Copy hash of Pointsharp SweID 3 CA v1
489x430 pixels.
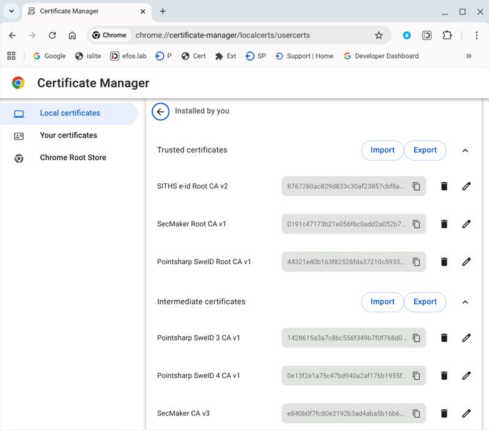(x=416, y=338)
